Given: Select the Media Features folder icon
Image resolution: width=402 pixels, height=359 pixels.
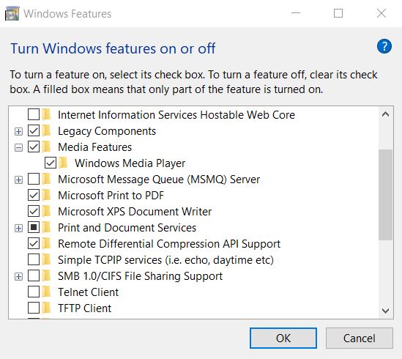Looking at the screenshot, I should coord(46,147).
